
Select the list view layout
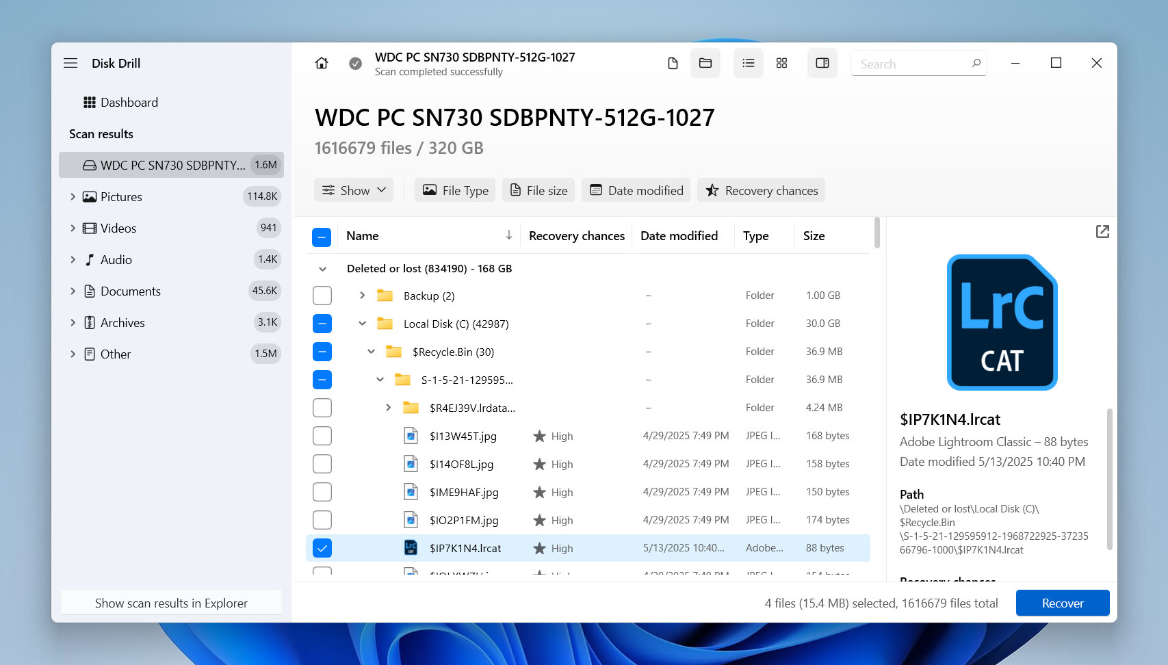(x=749, y=63)
